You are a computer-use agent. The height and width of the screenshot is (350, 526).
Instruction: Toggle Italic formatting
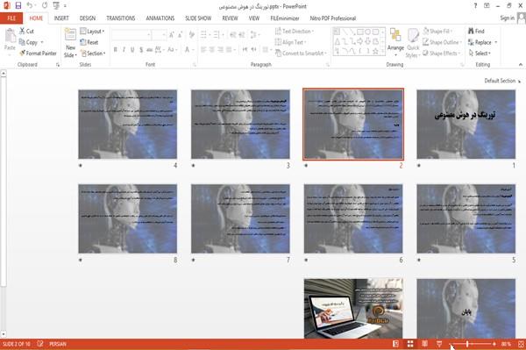[x=124, y=50]
